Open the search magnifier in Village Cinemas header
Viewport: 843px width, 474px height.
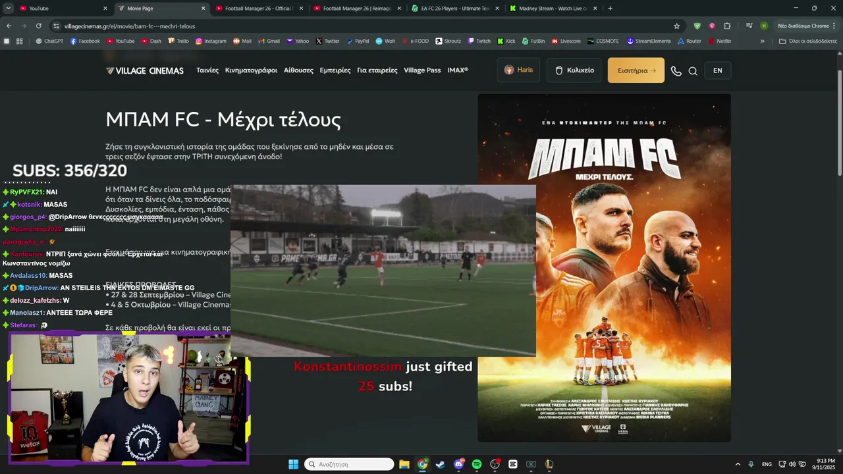click(x=693, y=71)
